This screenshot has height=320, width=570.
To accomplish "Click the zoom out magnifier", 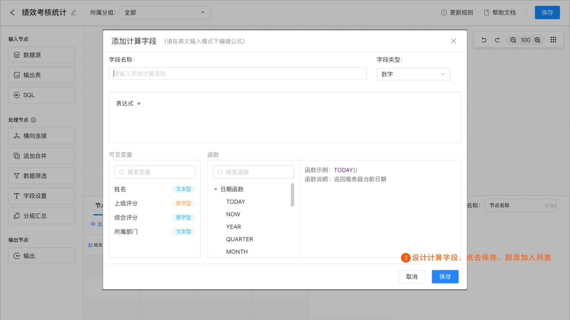I will pos(513,40).
